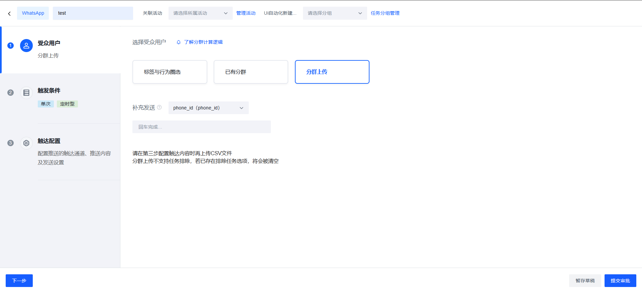Image resolution: width=642 pixels, height=293 pixels.
Task: Open the 请选择分组 dropdown
Action: point(335,13)
